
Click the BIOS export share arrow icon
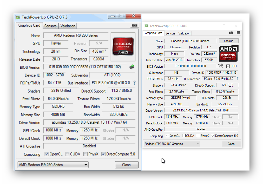click(x=220, y=66)
